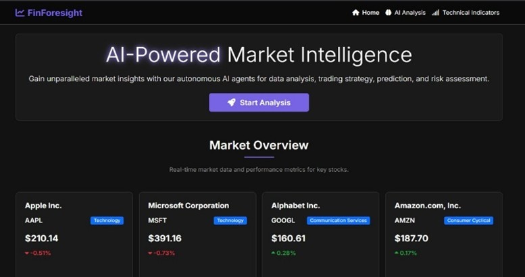
Task: Select the Technology badge on Microsoft card
Action: click(x=230, y=220)
